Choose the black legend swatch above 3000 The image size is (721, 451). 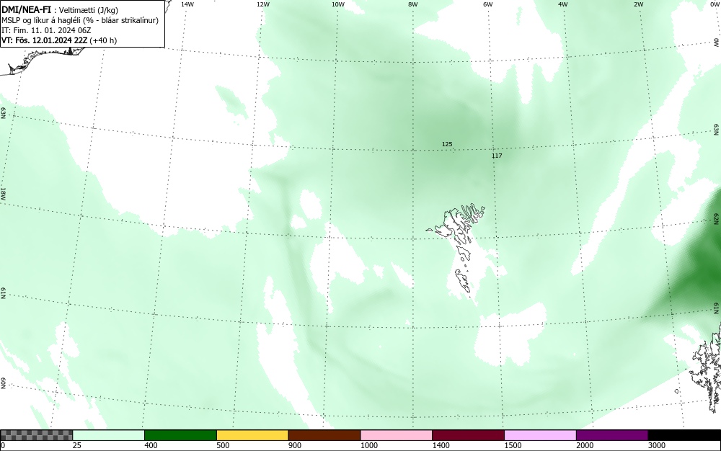coord(684,435)
